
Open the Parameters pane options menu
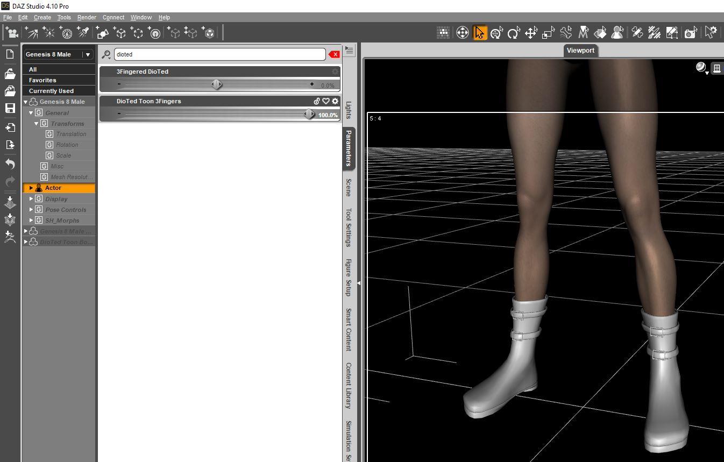(349, 51)
